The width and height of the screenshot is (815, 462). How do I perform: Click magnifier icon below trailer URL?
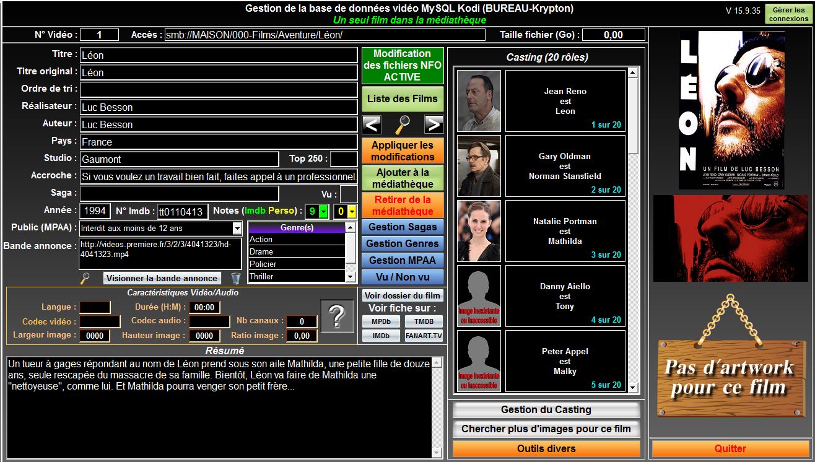(85, 278)
